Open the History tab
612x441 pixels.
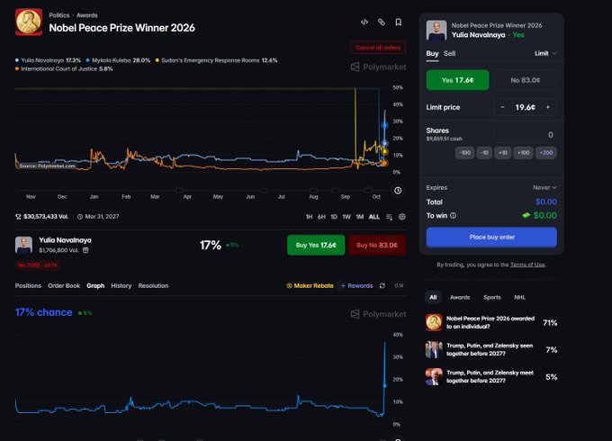point(121,285)
